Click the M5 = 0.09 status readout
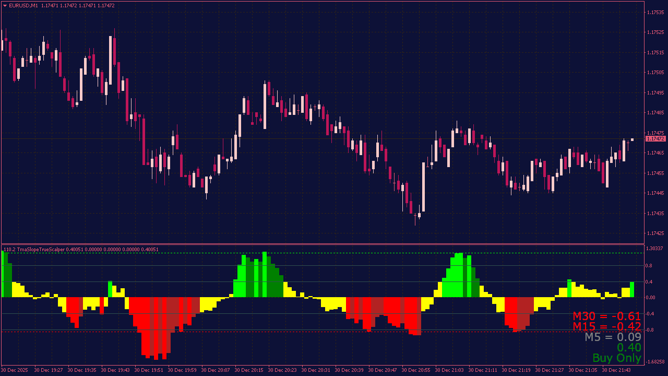Viewport: 668px width, 376px height. [613, 337]
